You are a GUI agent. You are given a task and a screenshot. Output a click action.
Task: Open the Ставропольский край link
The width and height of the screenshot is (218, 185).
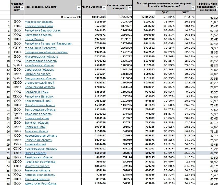(39, 83)
